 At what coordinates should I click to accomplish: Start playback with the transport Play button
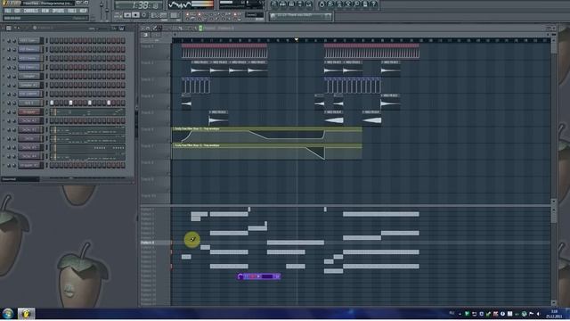127,15
